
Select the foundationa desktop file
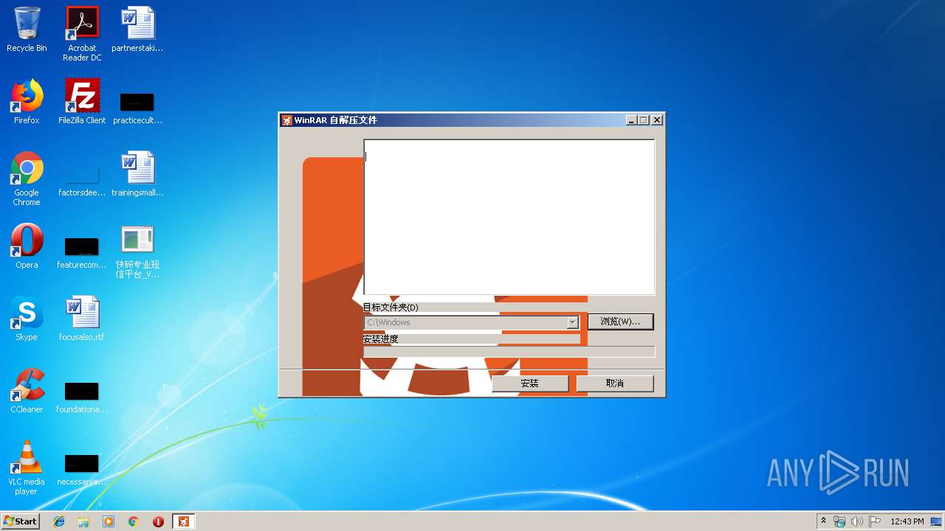click(82, 397)
